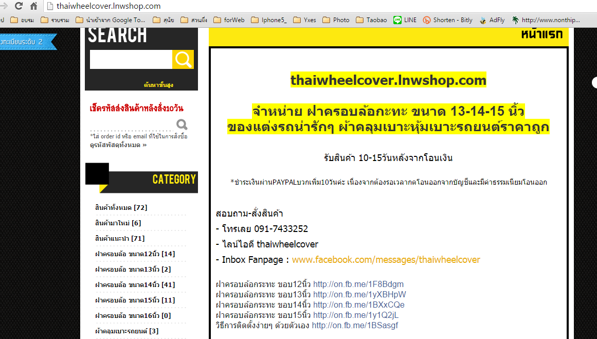This screenshot has height=339, width=597.
Task: Open the สวนผึ้ง bookmarks folder
Action: click(194, 20)
